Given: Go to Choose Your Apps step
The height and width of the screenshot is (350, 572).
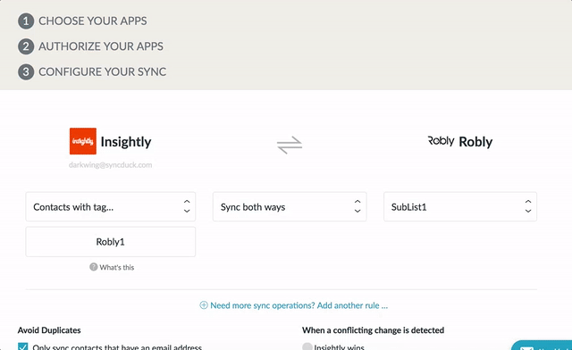Looking at the screenshot, I should (x=93, y=21).
